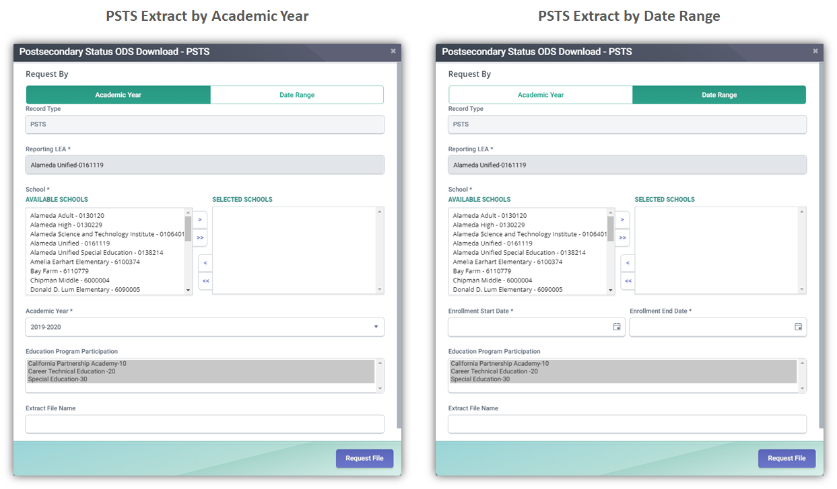
Task: Click the Extract File Name input field
Action: (x=205, y=424)
